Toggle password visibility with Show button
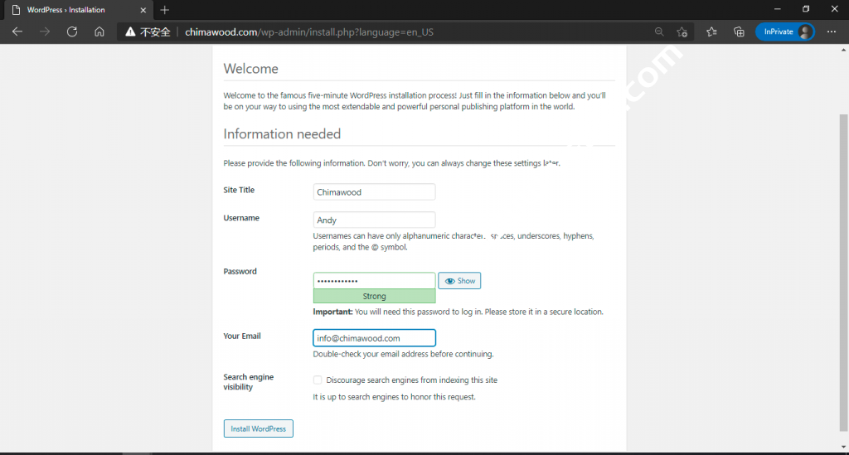 pos(459,281)
